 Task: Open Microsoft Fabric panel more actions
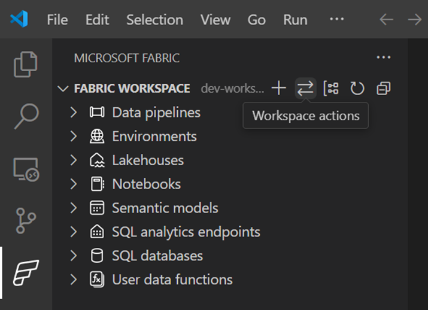click(384, 57)
